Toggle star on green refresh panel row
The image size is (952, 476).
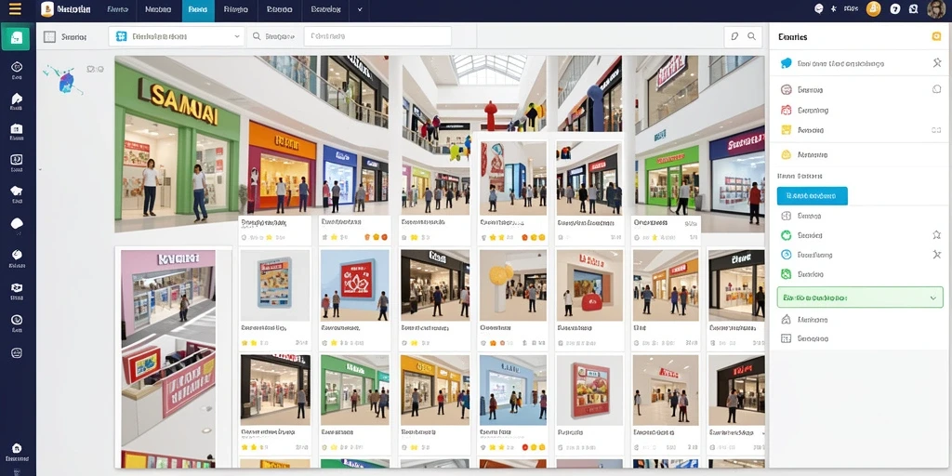[936, 235]
